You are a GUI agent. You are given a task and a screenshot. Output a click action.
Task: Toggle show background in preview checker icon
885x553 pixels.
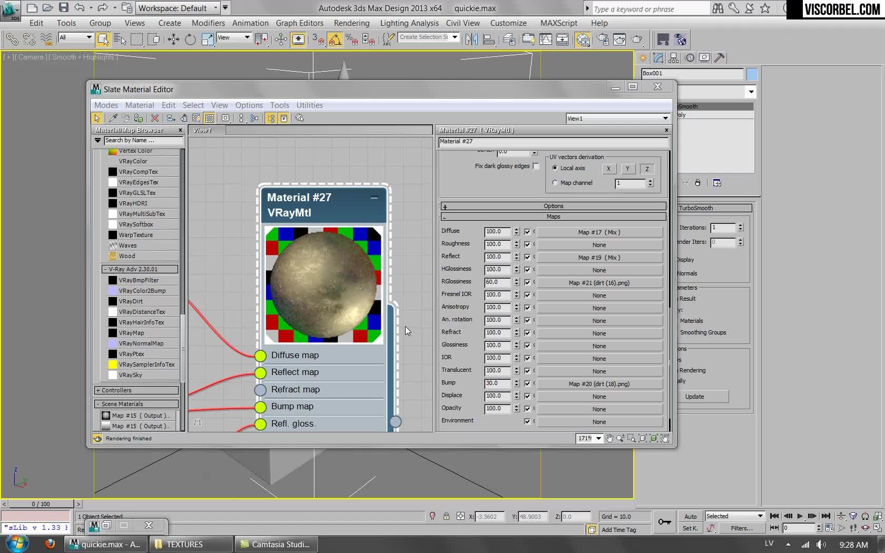click(209, 118)
